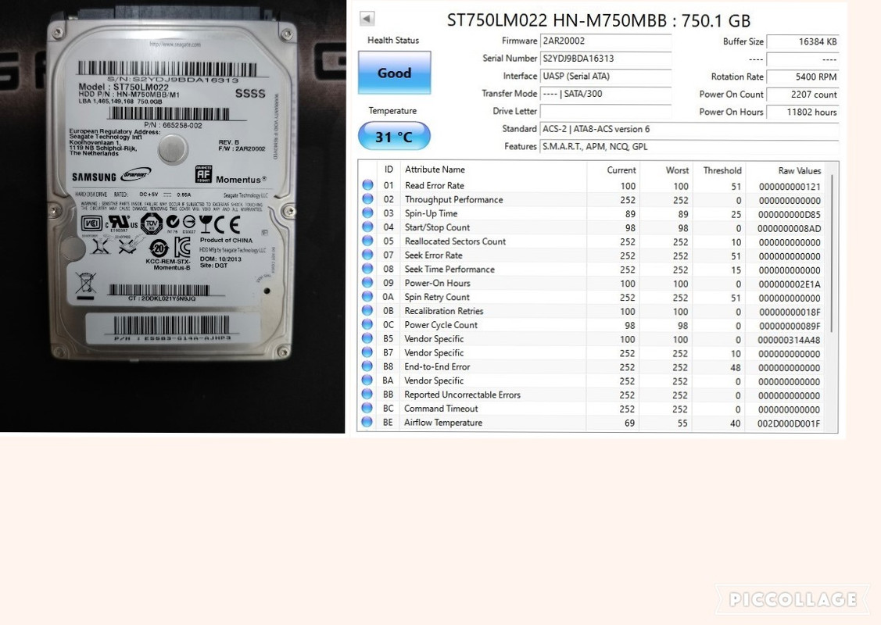The image size is (881, 625).
Task: Select the Airflow Temperature attribute name
Action: (443, 423)
